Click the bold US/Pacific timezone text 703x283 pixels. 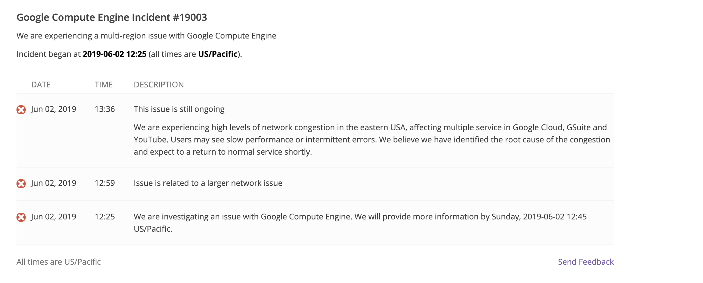click(218, 54)
